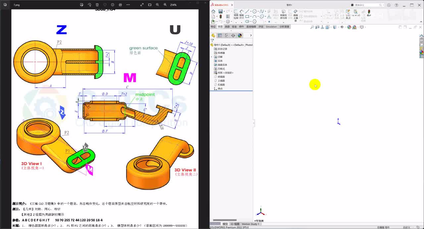This screenshot has height=229, width=424.
Task: Select the Corner Rectangle tool
Action: [x=247, y=17]
